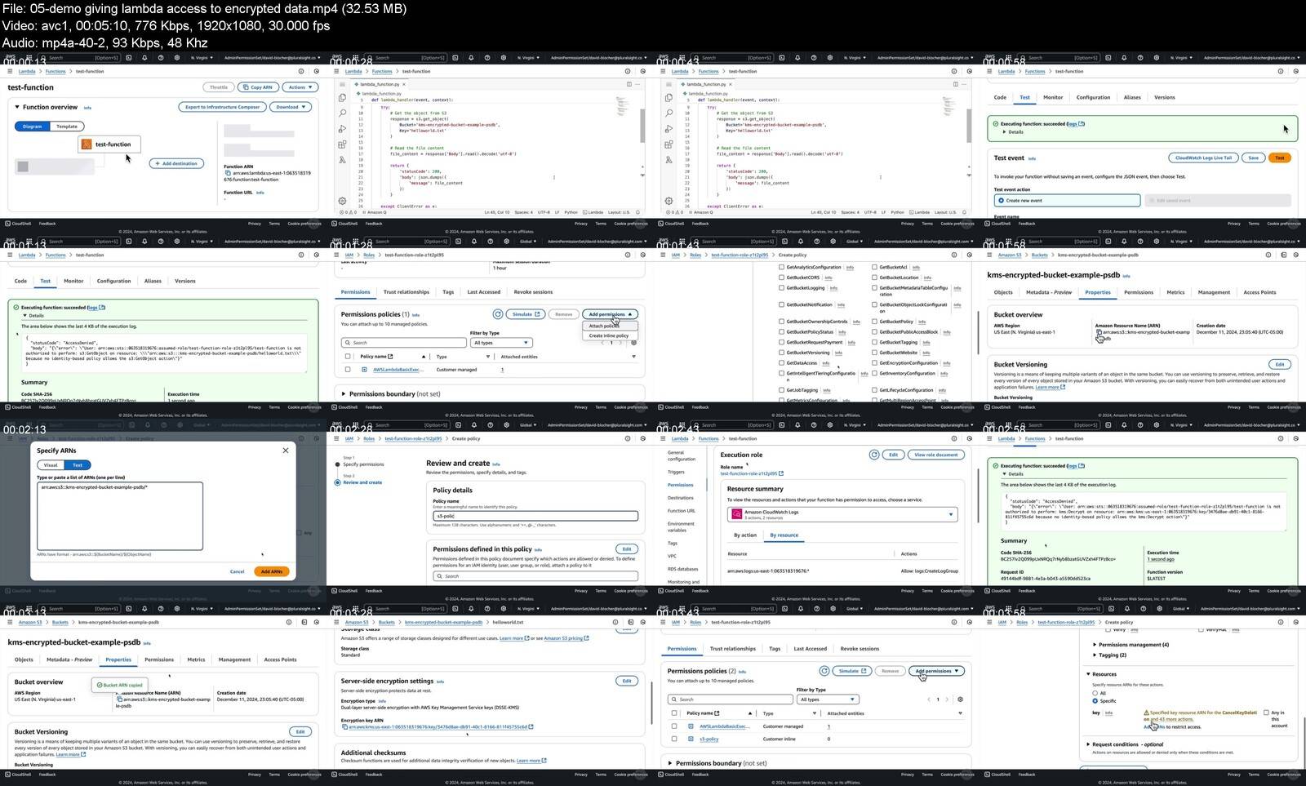Switch to Template view in 00:00:13 frame
The height and width of the screenshot is (786, 1306).
[67, 127]
